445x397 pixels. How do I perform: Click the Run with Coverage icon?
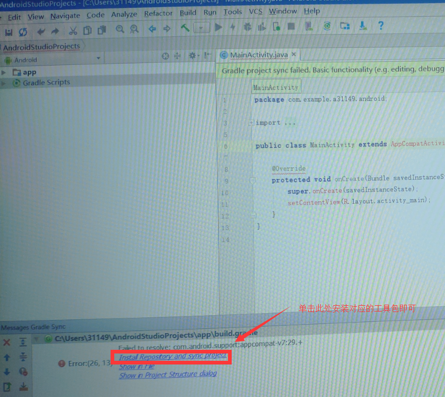tap(262, 27)
